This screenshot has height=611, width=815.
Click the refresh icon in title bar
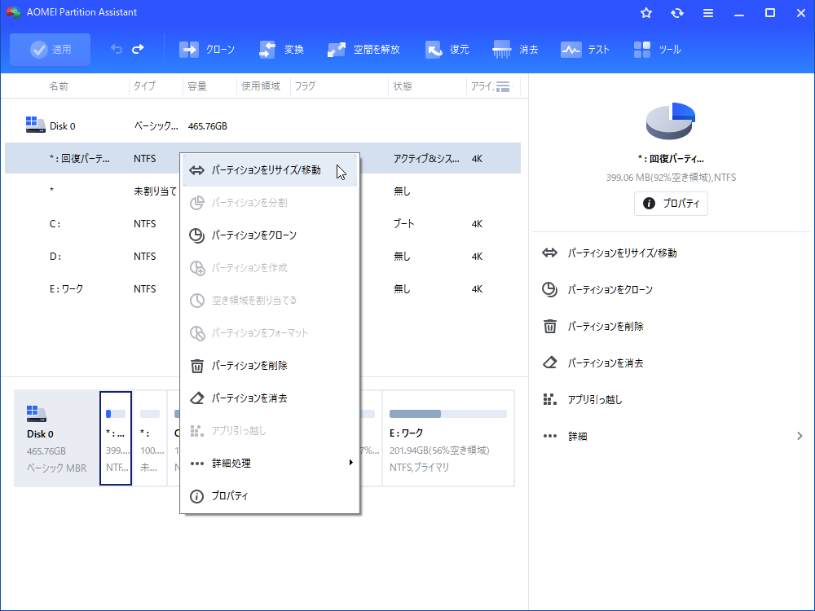pos(677,13)
